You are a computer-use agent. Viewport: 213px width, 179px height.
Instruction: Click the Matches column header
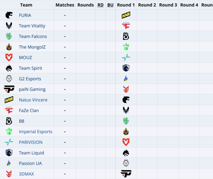pyautogui.click(x=65, y=5)
